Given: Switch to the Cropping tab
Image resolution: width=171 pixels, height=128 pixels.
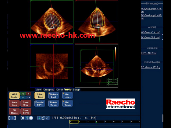Looking at the screenshot, I should [x=49, y=90].
